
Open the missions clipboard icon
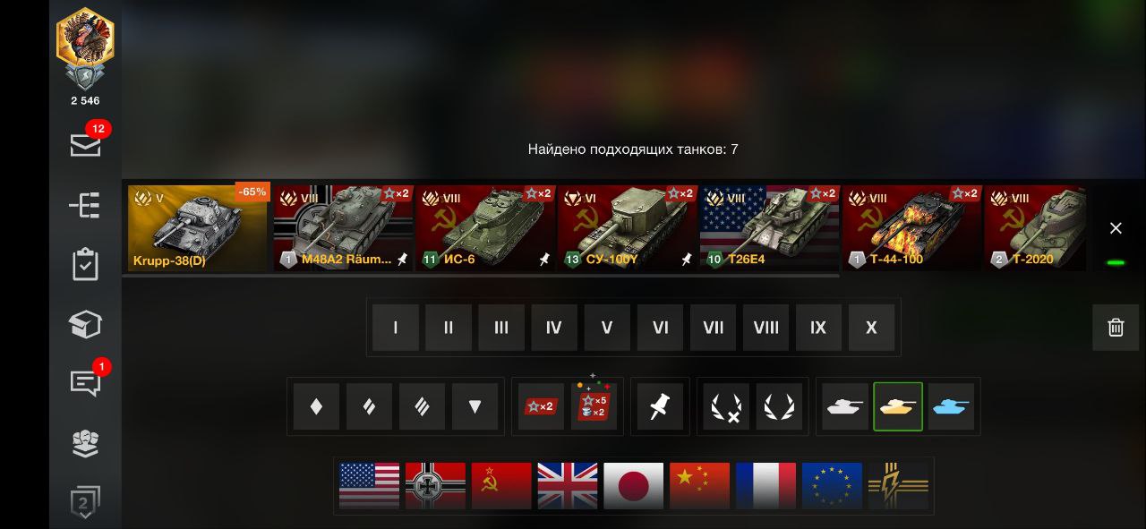(x=85, y=264)
